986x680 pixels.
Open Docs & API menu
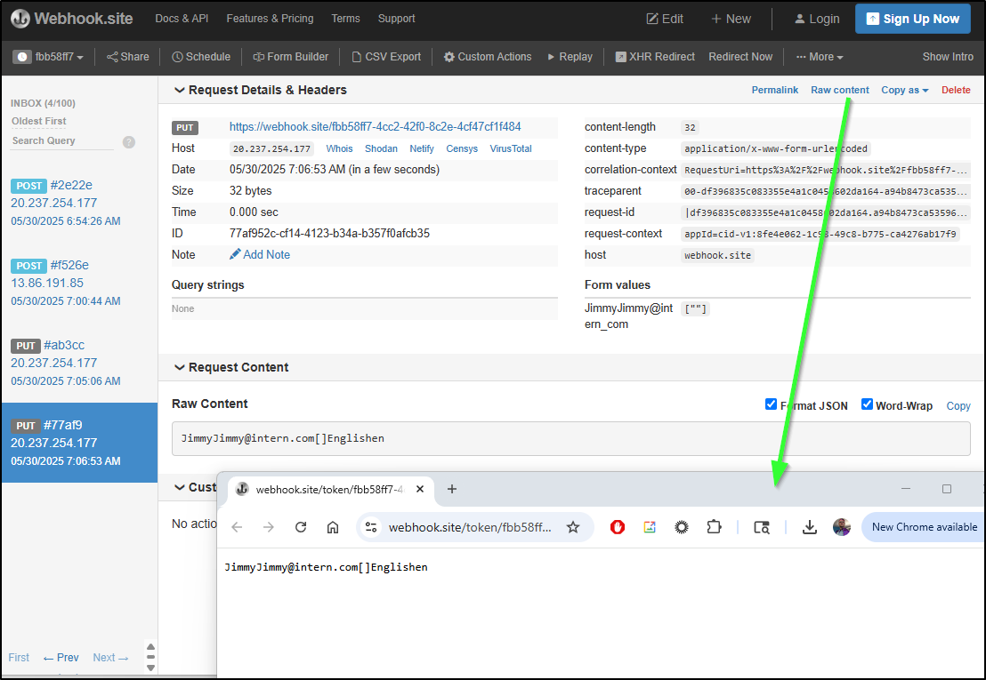182,18
